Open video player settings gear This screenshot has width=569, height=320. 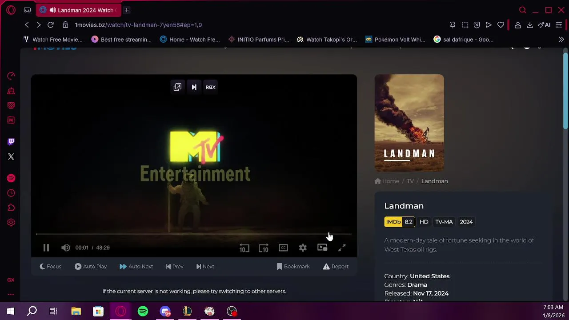click(x=303, y=248)
